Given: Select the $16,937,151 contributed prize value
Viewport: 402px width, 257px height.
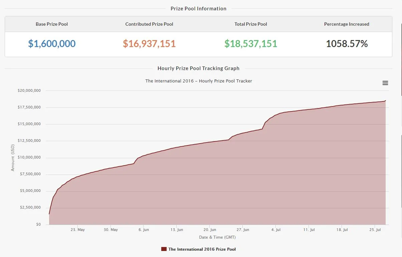Looking at the screenshot, I should 149,44.
